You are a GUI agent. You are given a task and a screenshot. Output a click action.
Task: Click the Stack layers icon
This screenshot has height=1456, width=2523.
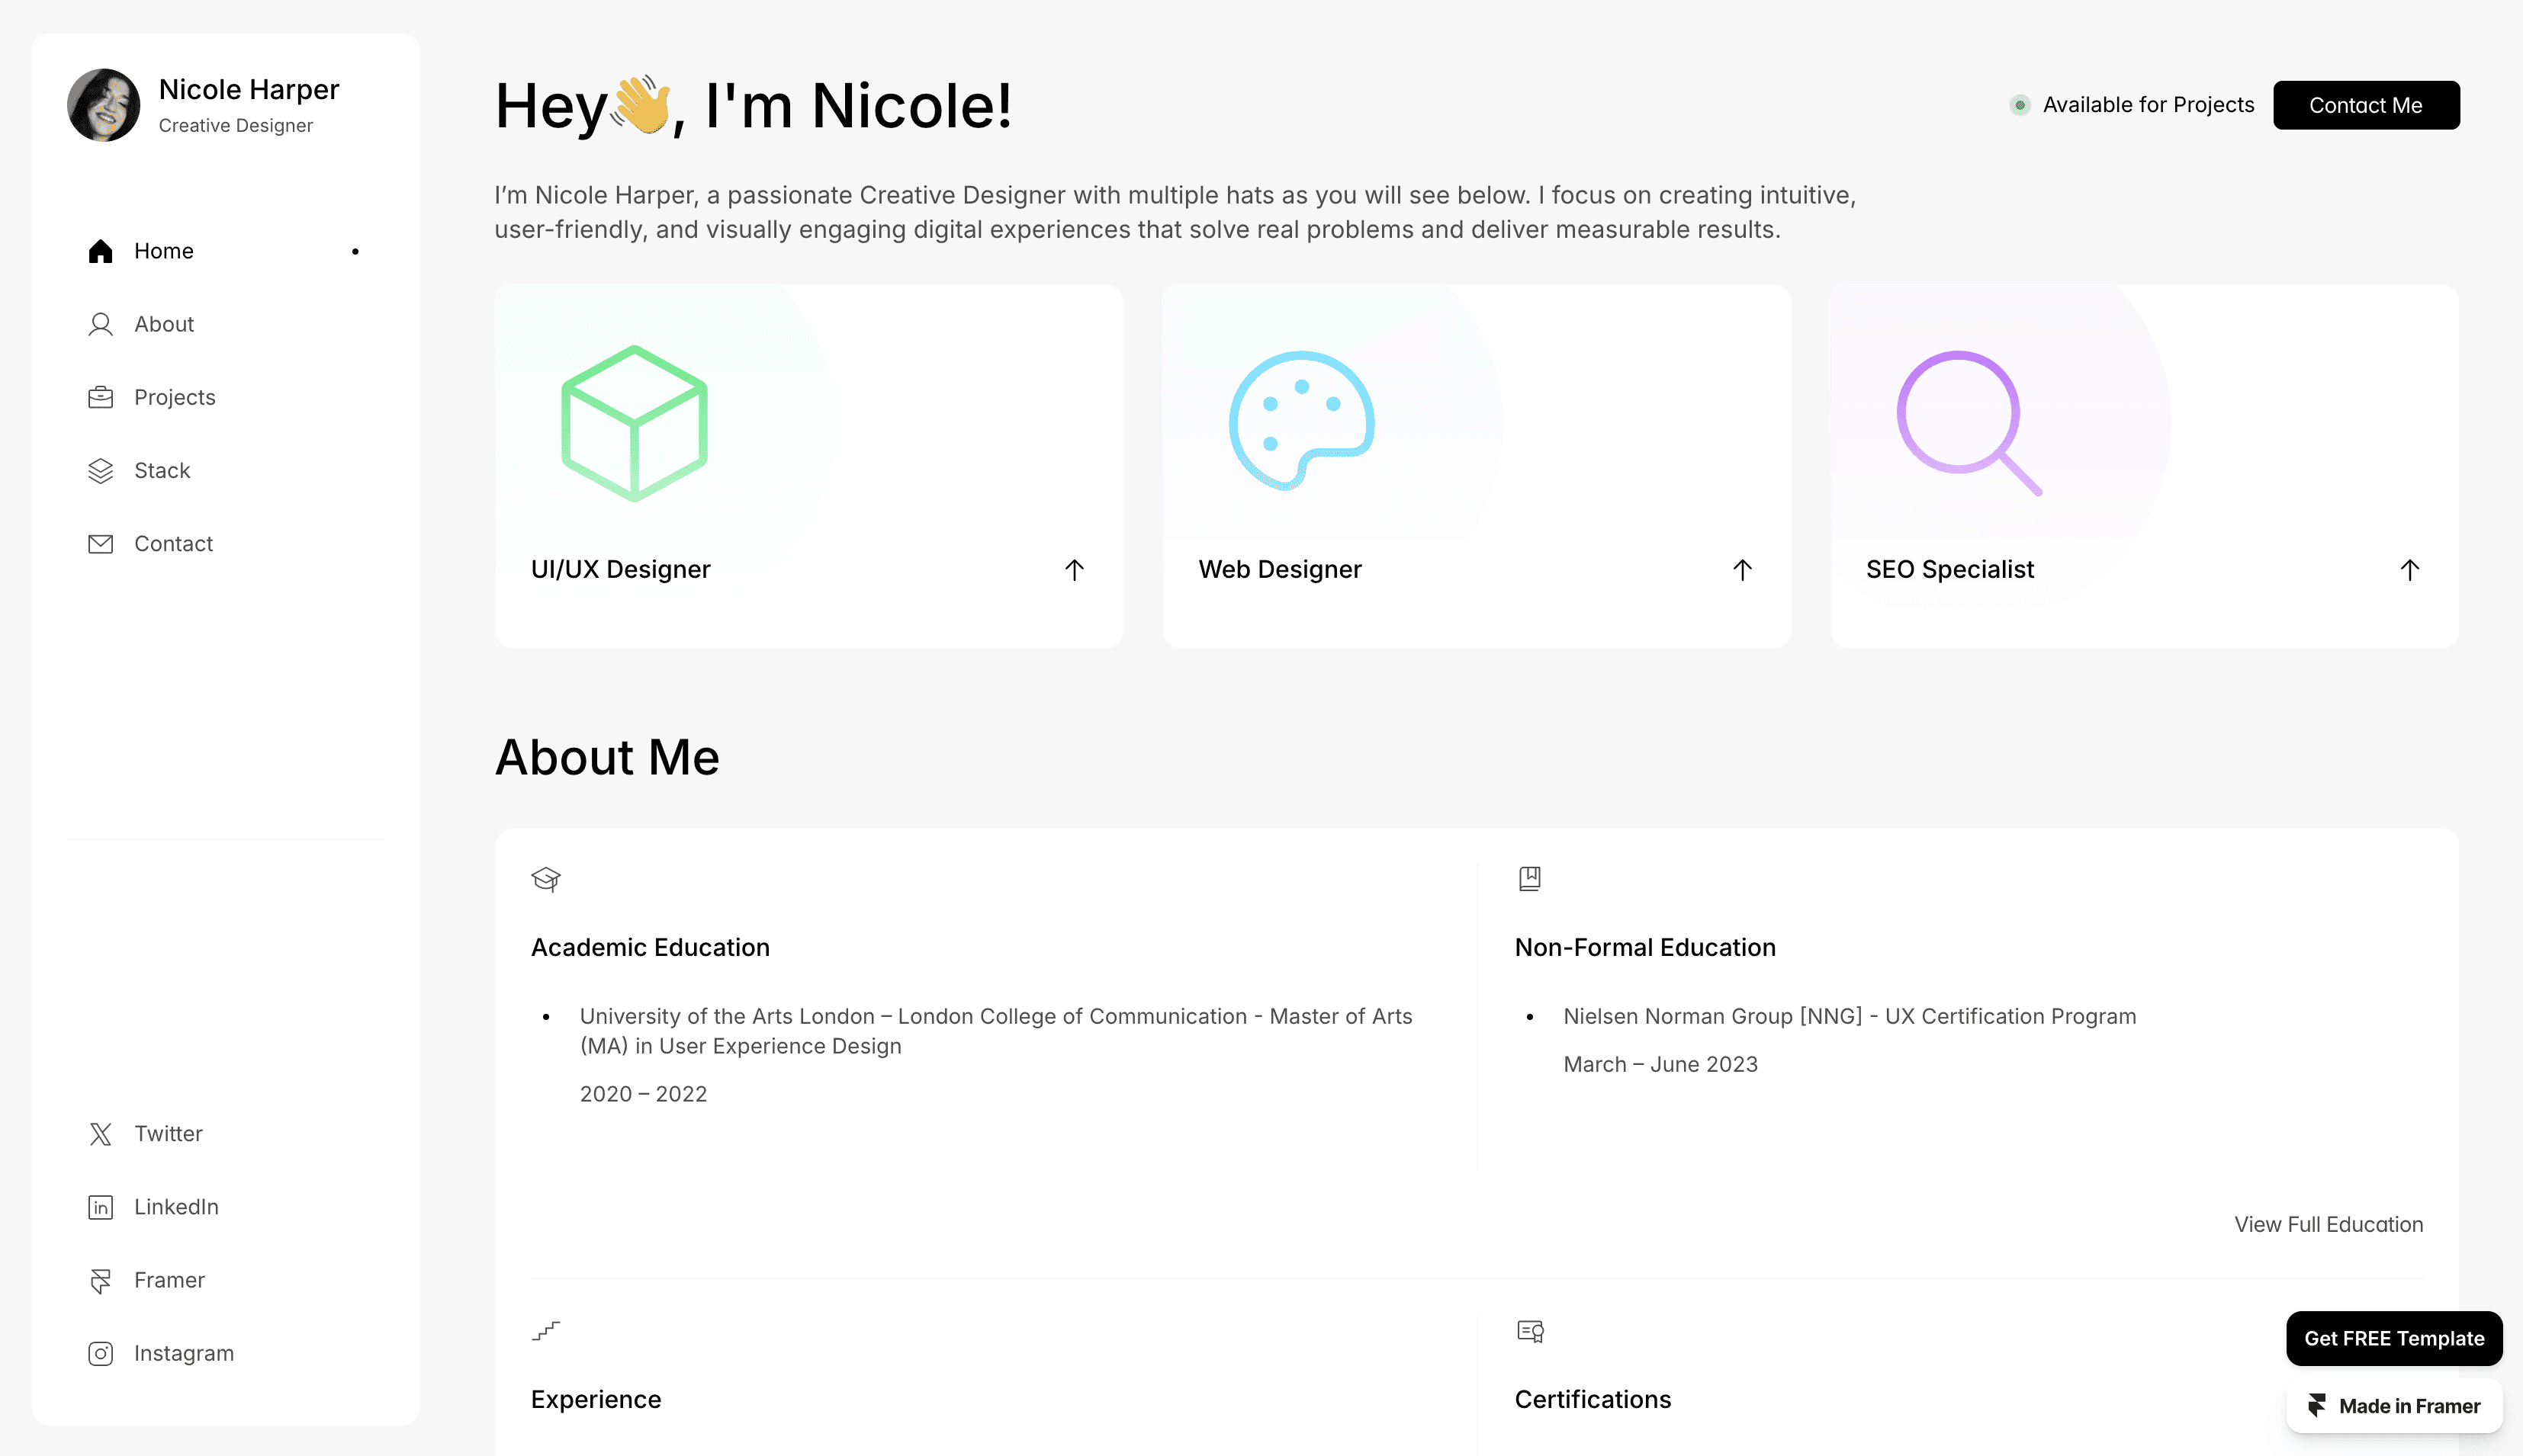click(x=100, y=470)
